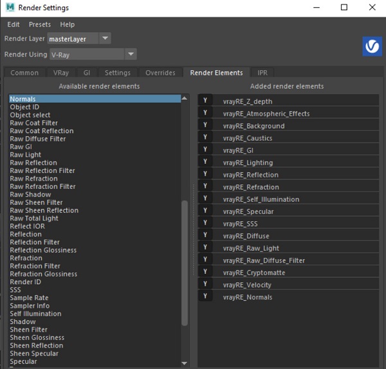
Task: Expand the Render Using V-Ray dropdown
Action: tap(131, 55)
